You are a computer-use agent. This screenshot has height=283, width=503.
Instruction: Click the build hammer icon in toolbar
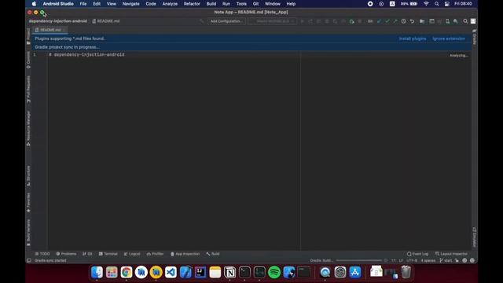202,21
